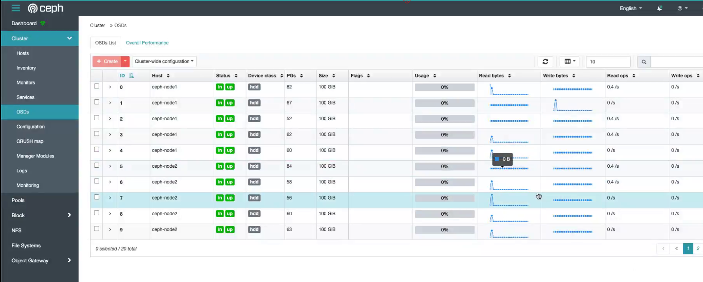Sort by Write bytes column
Viewport: 703px width, 282px height.
(x=573, y=76)
